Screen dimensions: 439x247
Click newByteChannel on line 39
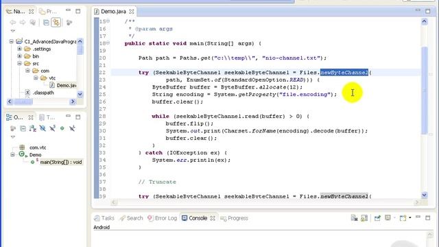tap(344, 196)
